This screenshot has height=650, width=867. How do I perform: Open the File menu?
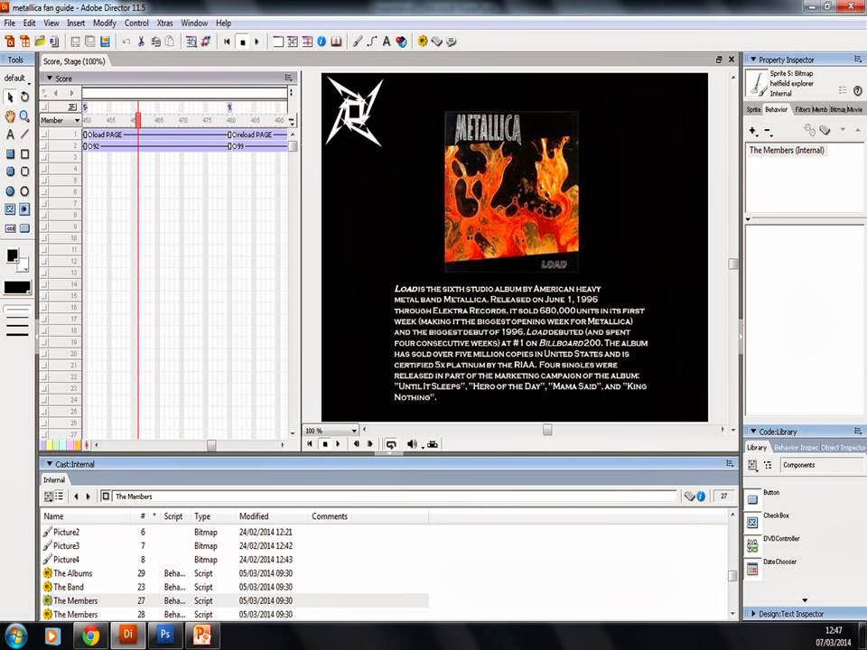pyautogui.click(x=10, y=23)
